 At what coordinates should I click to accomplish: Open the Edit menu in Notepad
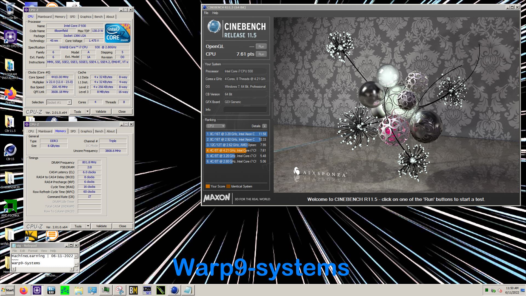(x=22, y=251)
